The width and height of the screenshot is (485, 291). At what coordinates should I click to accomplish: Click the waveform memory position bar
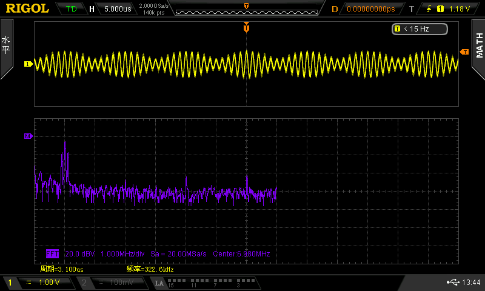246,8
